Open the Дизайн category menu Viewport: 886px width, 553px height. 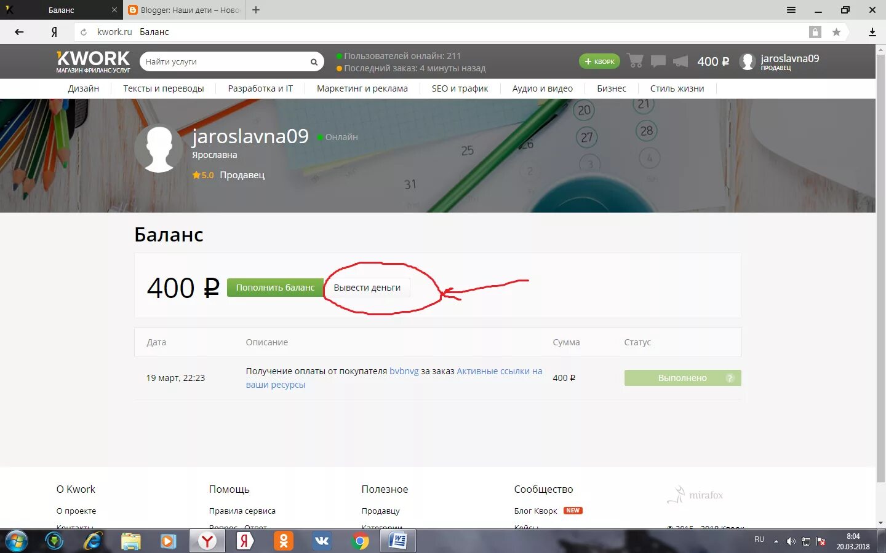point(83,88)
